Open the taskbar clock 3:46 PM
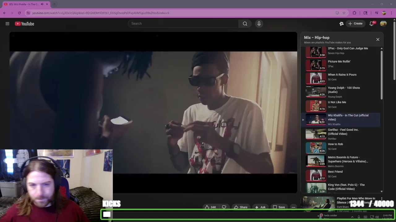This screenshot has height=222, width=396. tap(387, 217)
